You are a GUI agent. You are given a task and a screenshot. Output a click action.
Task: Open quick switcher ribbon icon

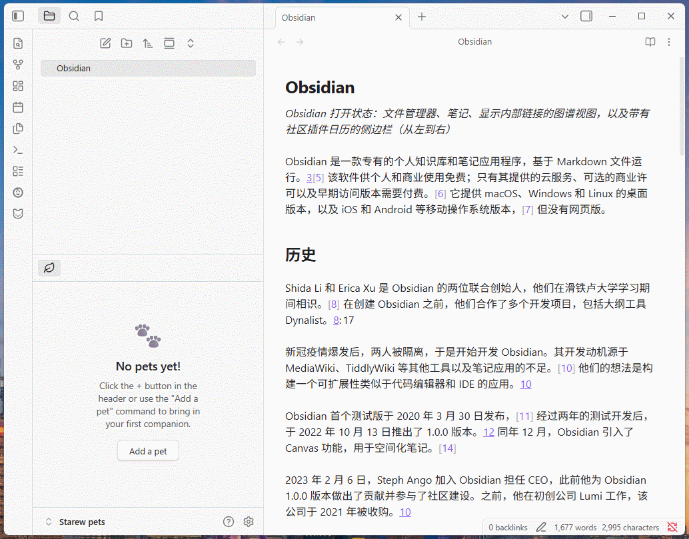(18, 43)
